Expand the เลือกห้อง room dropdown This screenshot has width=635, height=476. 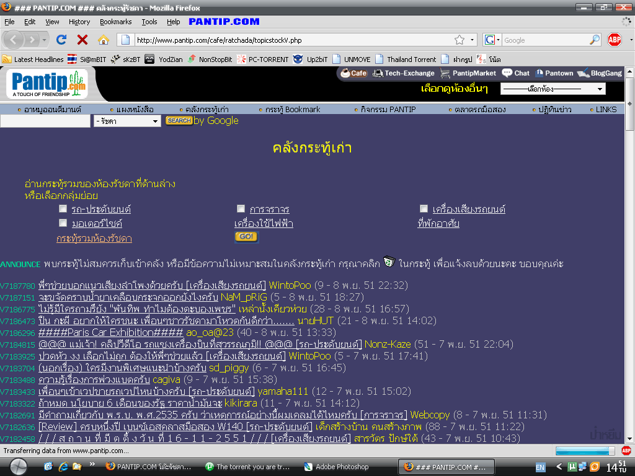pyautogui.click(x=553, y=89)
